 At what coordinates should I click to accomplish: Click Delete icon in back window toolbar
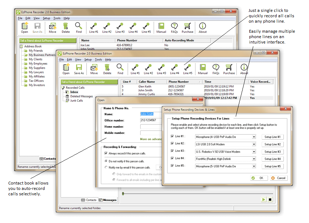tap(66, 28)
